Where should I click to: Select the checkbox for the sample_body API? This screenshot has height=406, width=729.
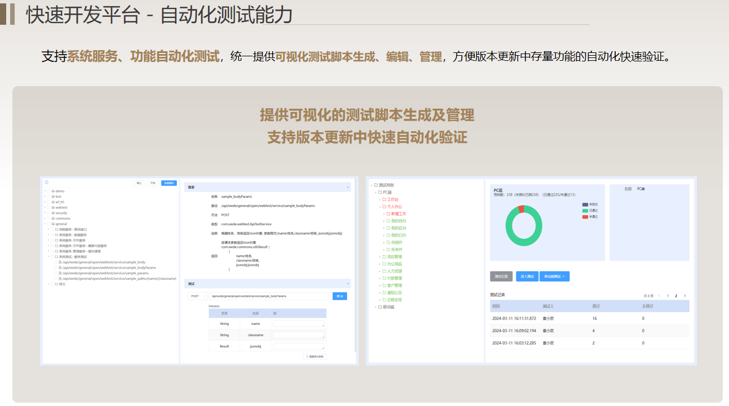(x=56, y=262)
